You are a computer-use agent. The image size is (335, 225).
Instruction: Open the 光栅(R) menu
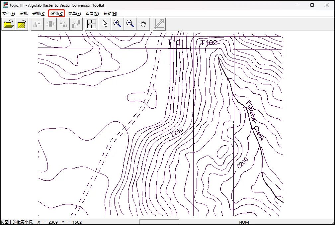tap(39, 14)
